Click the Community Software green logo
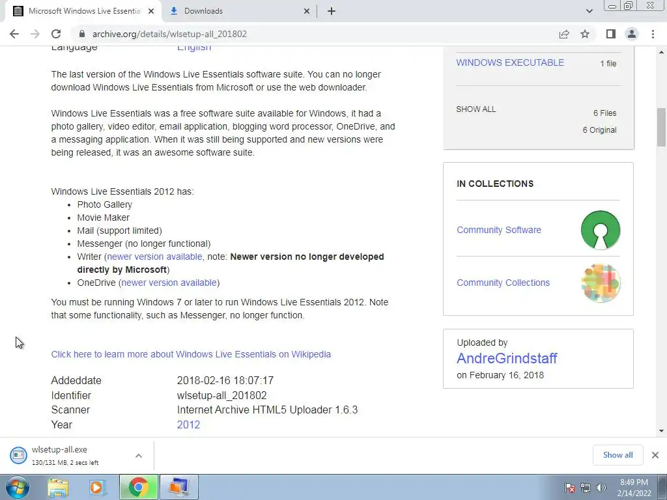The width and height of the screenshot is (667, 500). (600, 230)
